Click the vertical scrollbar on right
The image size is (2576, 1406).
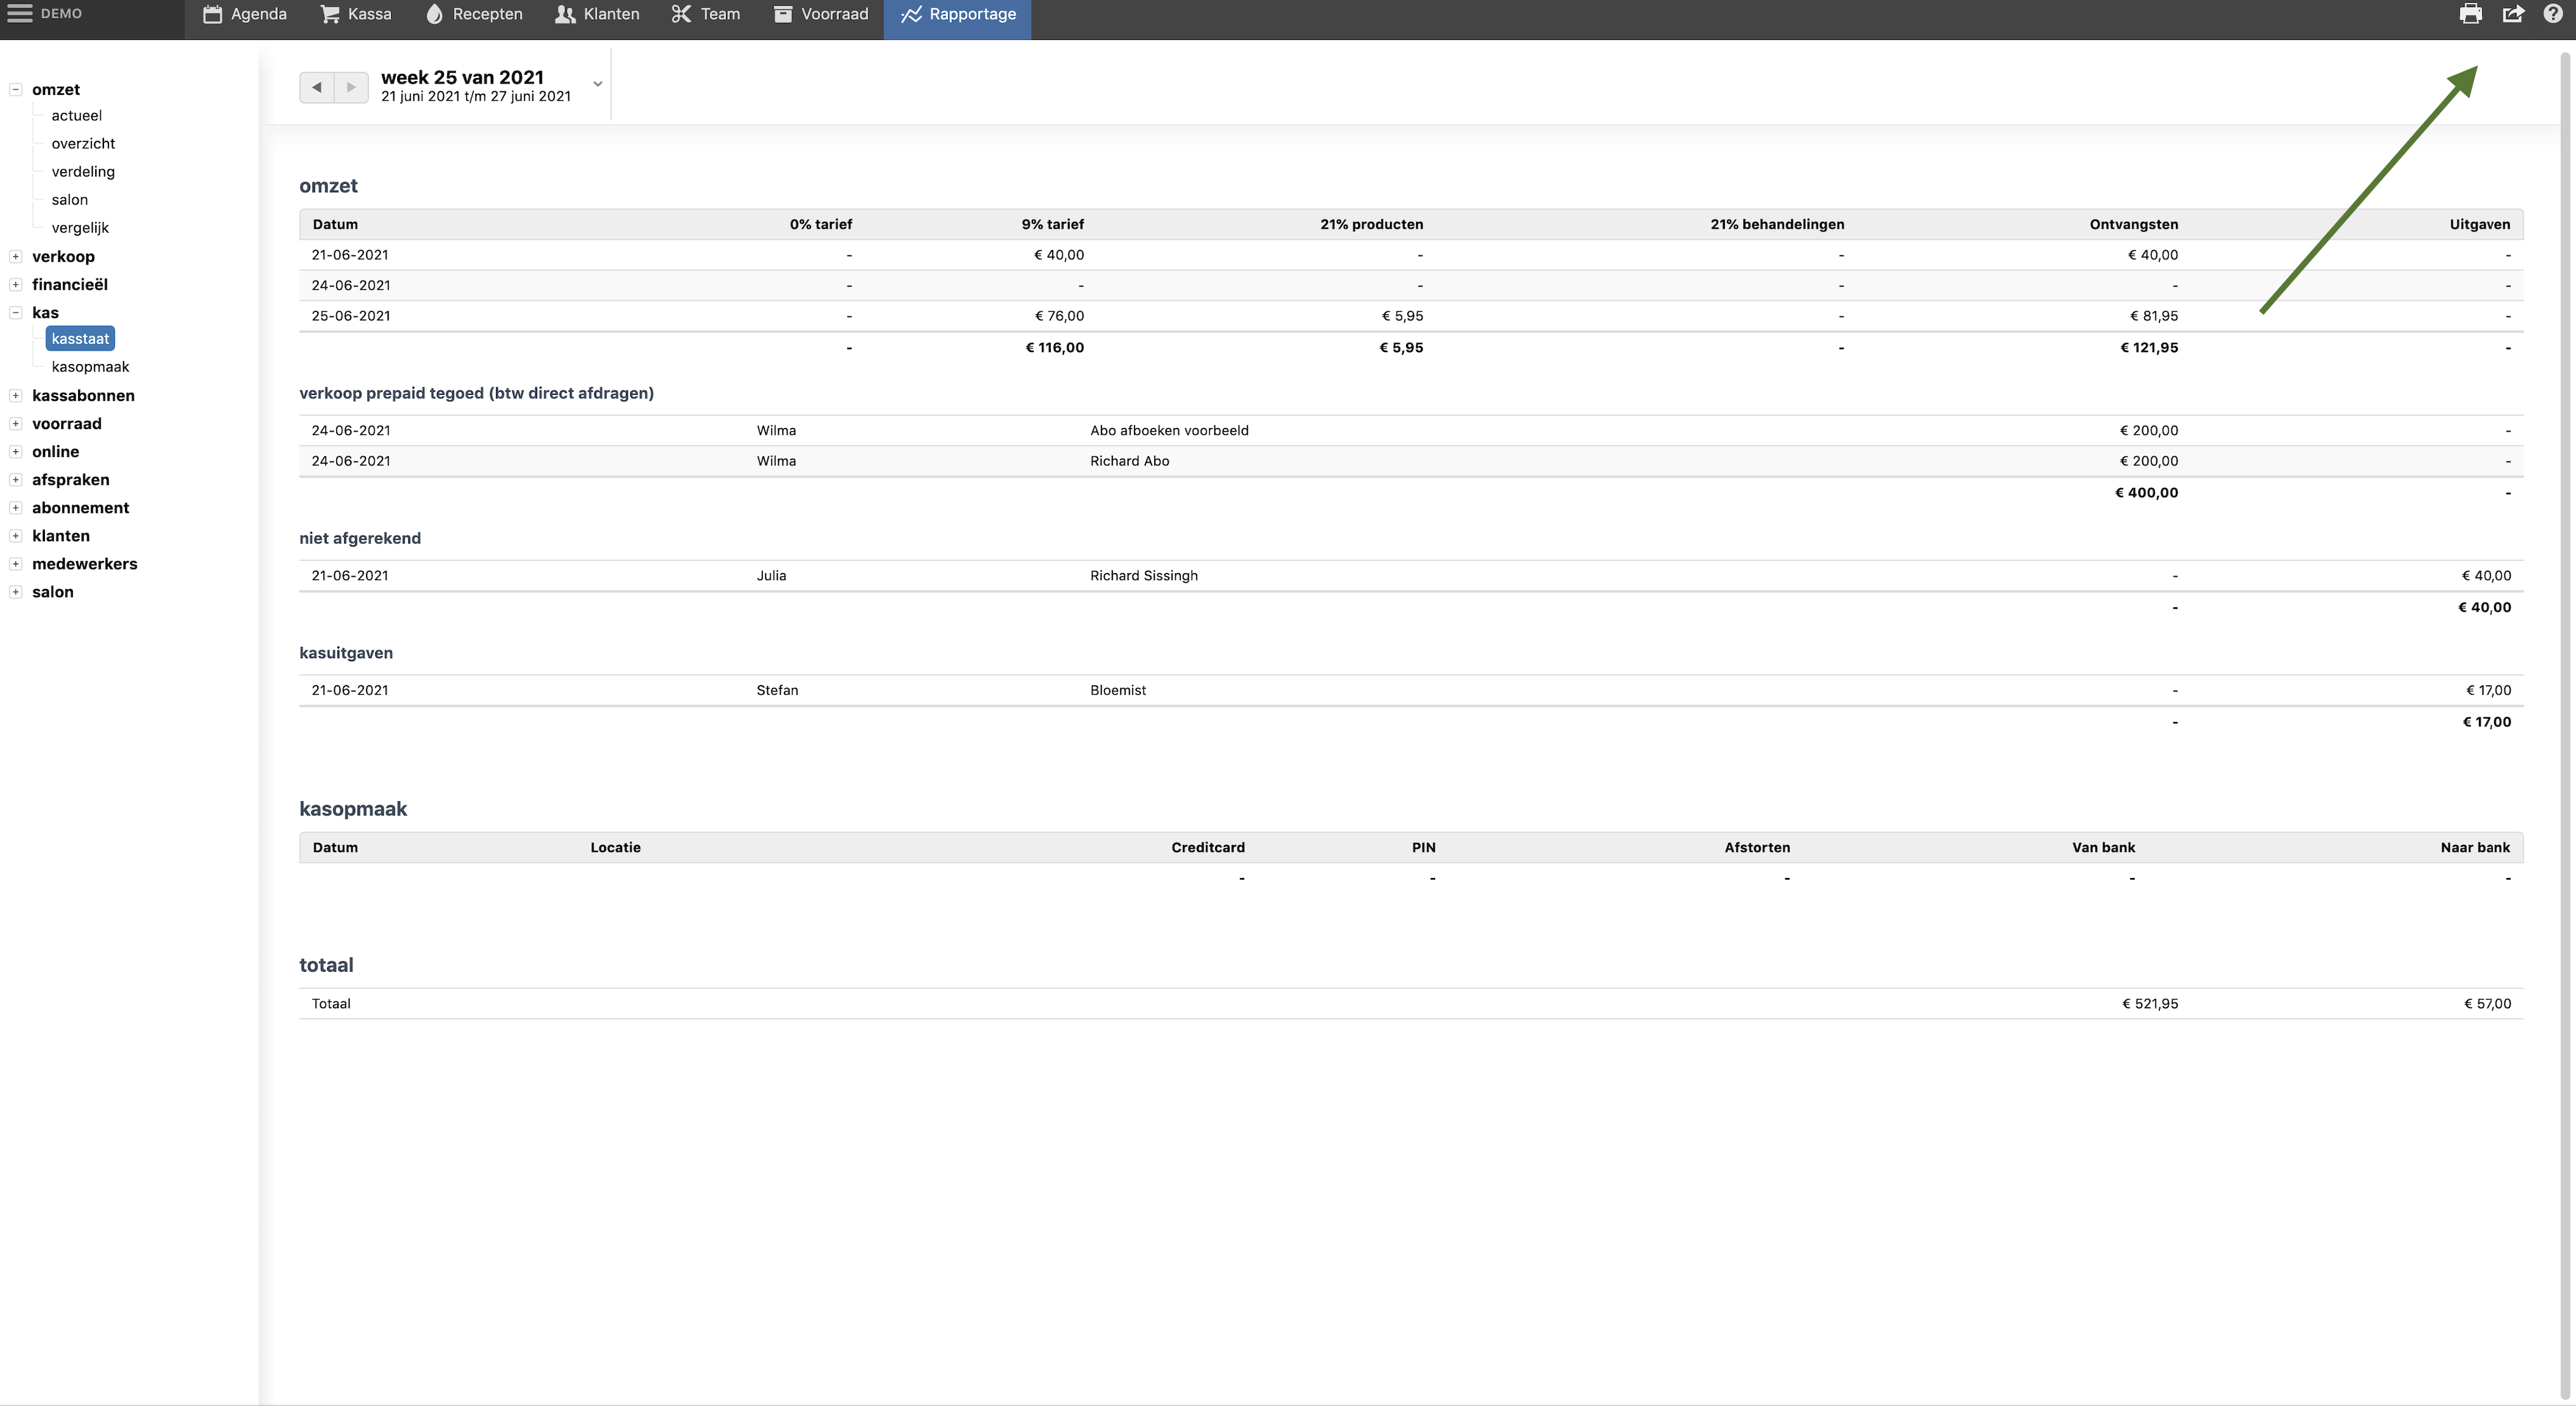pos(2565,699)
